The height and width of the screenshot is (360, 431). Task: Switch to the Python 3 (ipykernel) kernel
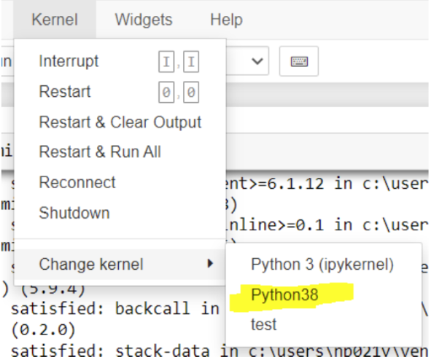(323, 264)
